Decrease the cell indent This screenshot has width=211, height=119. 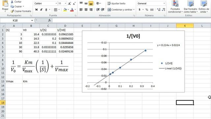(x=98, y=10)
